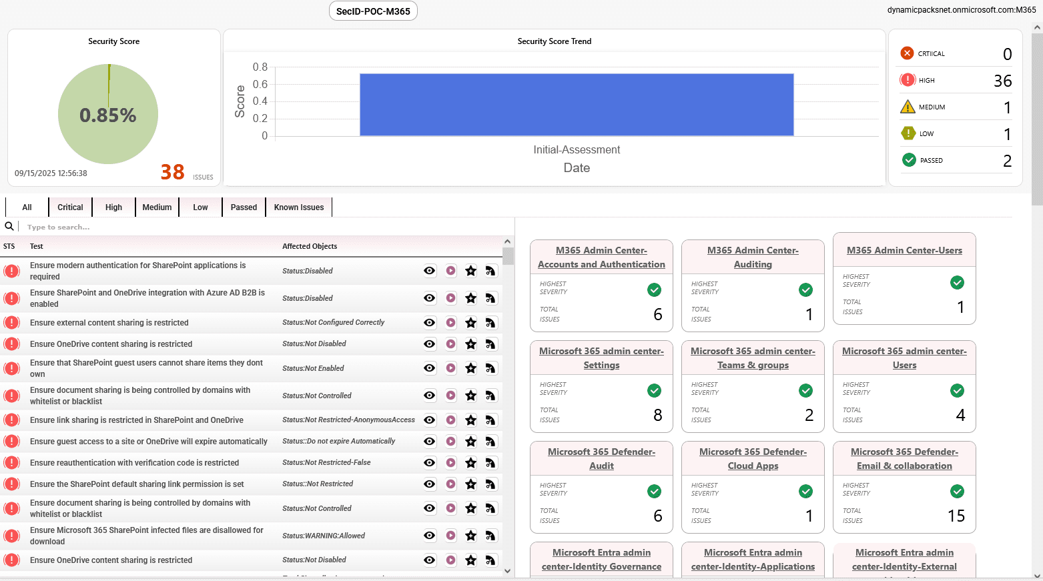The width and height of the screenshot is (1043, 581).
Task: Click the Affected Objects column header
Action: click(310, 246)
